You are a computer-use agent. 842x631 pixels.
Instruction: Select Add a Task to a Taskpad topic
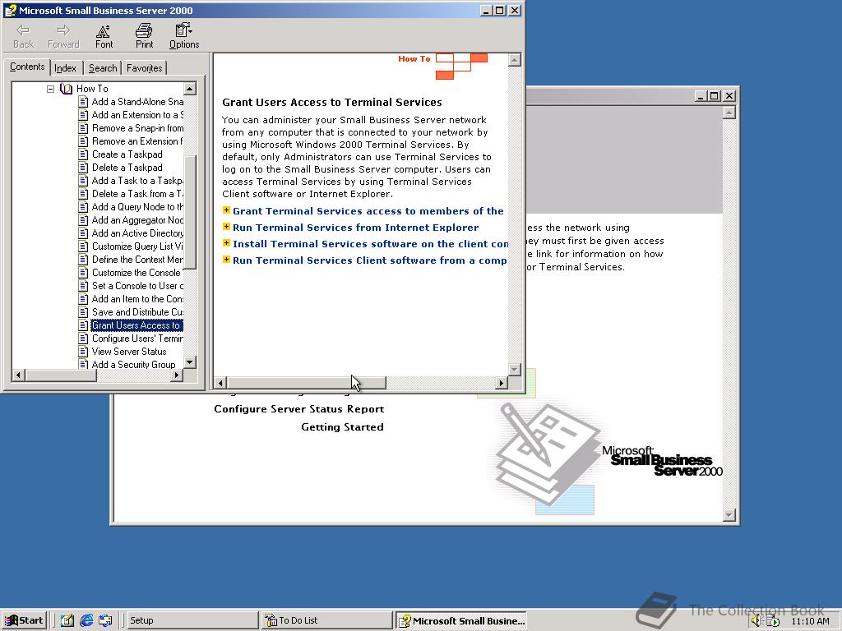tap(137, 180)
